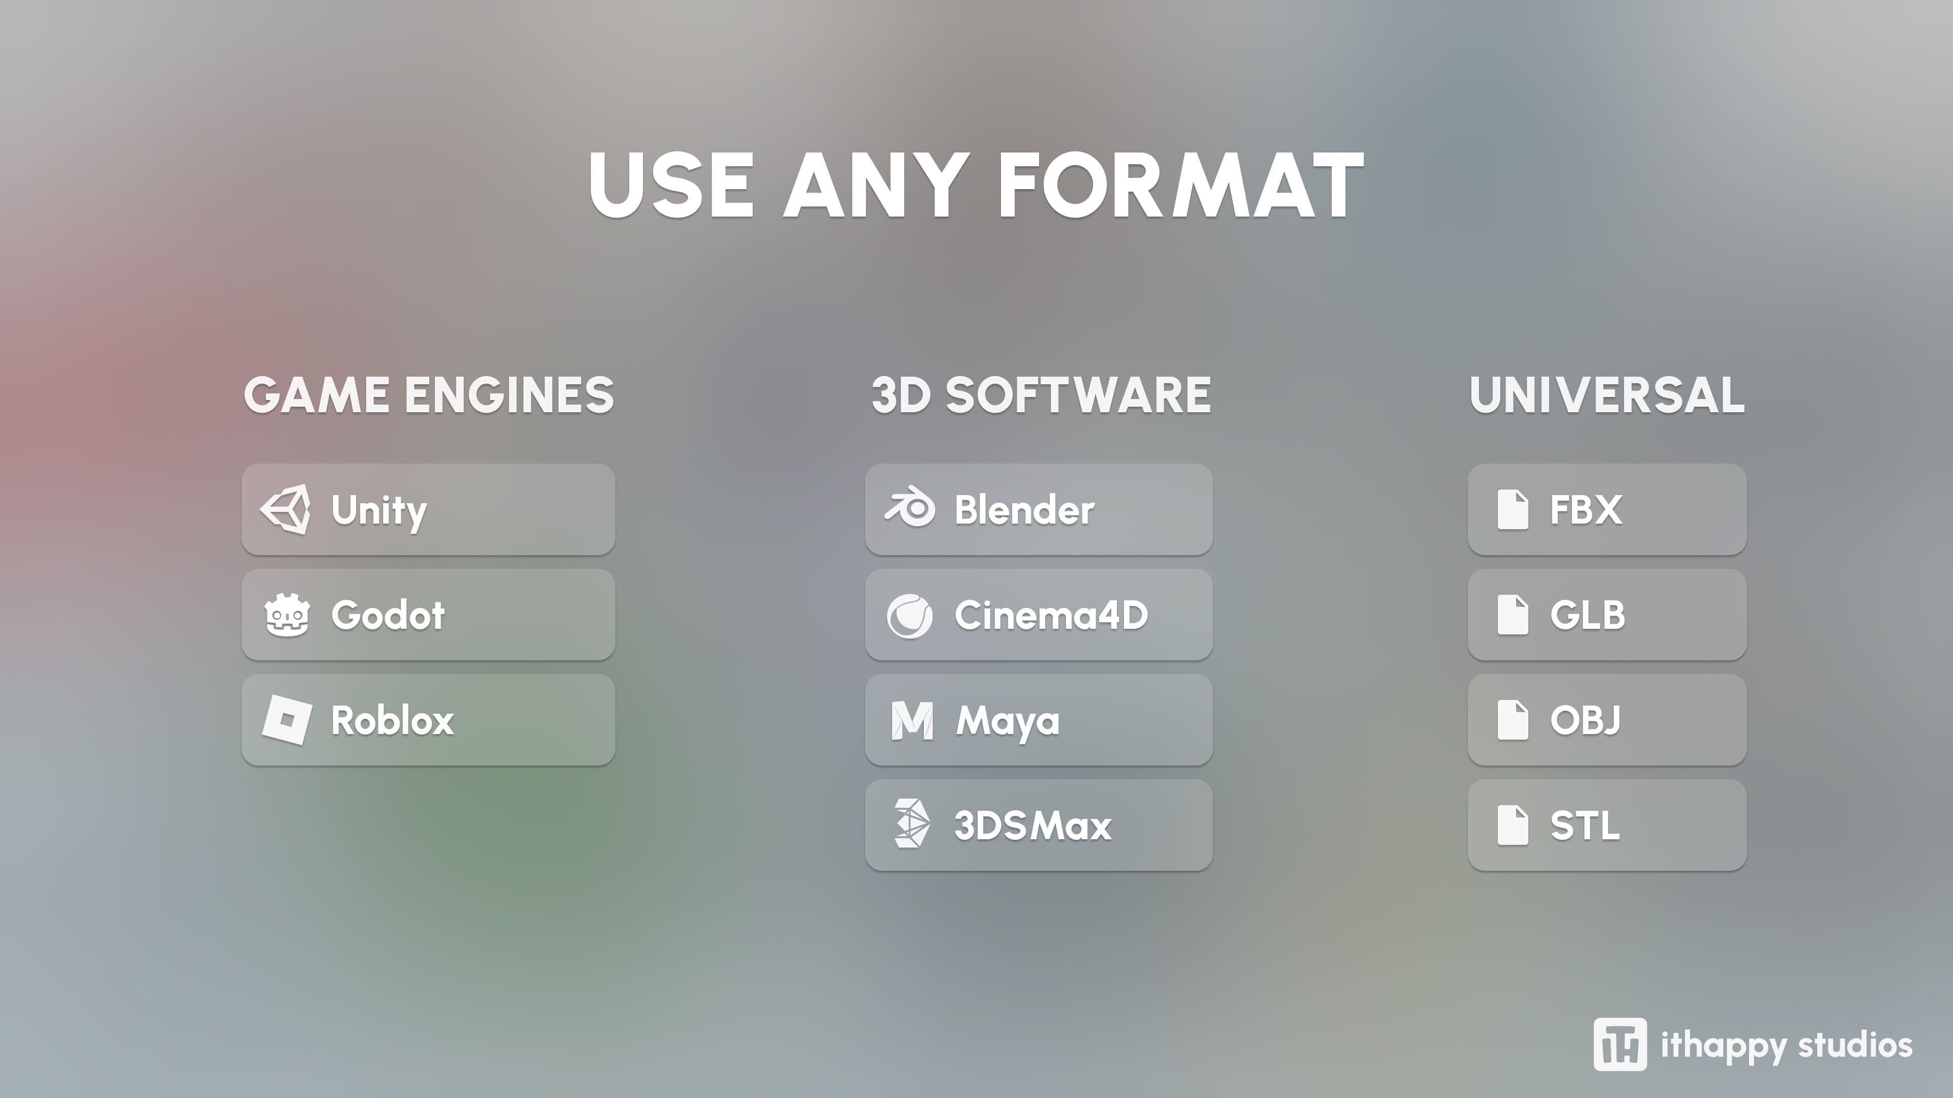Click the 3D SOFTWARE heading
This screenshot has width=1953, height=1098.
click(1040, 395)
